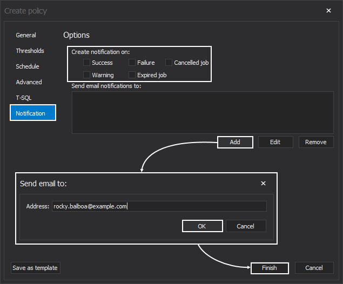Enable the Warning notification checkbox
Image resolution: width=343 pixels, height=284 pixels.
86,75
